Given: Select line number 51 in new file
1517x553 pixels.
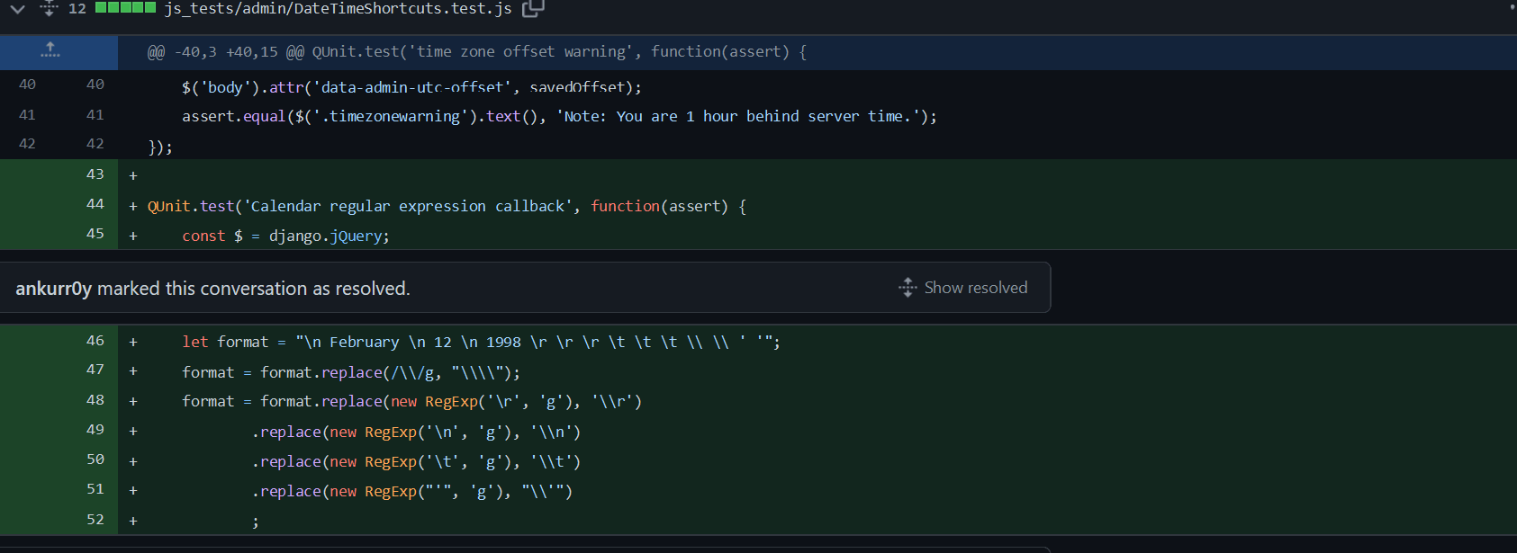Looking at the screenshot, I should [x=95, y=489].
